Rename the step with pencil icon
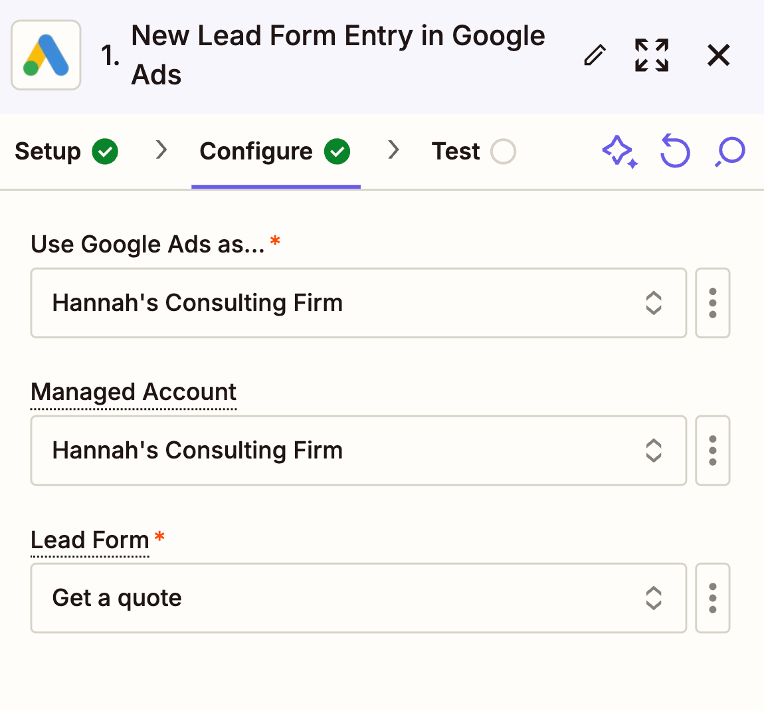 pos(595,55)
